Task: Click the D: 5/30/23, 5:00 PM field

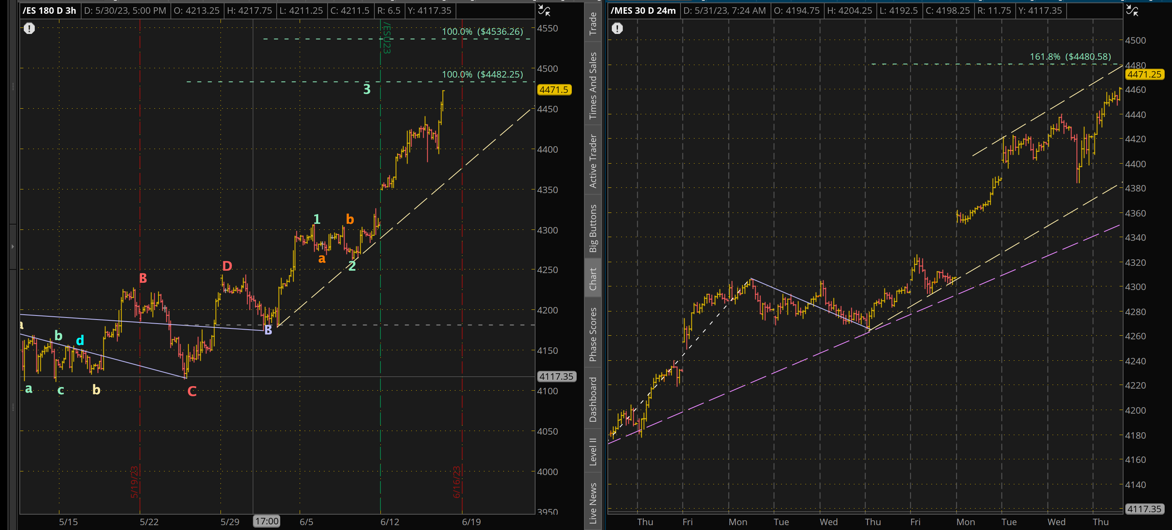Action: (125, 11)
